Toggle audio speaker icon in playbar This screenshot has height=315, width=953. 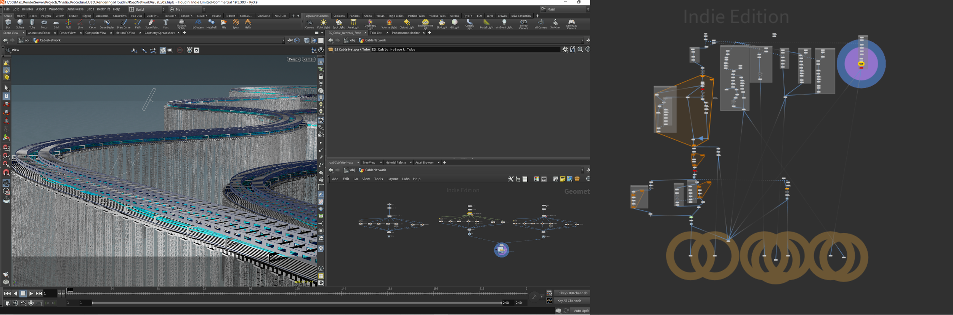[x=15, y=303]
